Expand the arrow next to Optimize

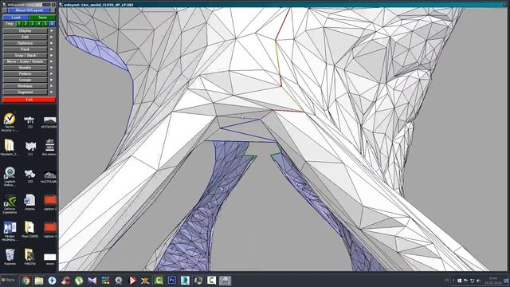point(51,43)
